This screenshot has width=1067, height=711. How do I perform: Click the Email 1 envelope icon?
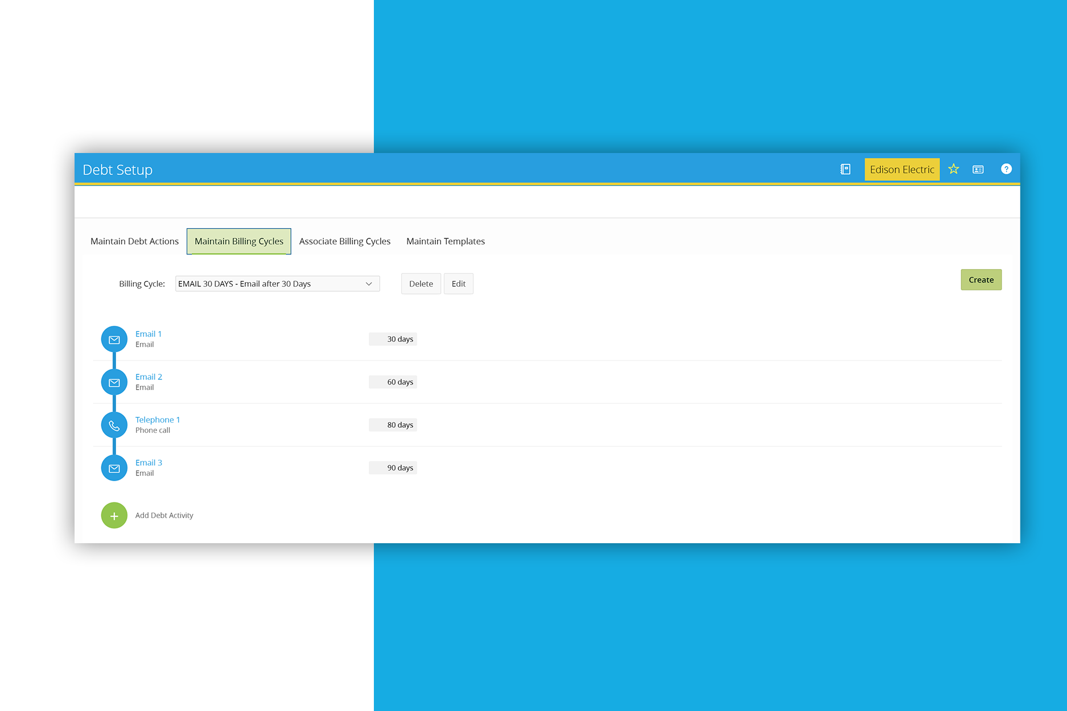(x=114, y=340)
